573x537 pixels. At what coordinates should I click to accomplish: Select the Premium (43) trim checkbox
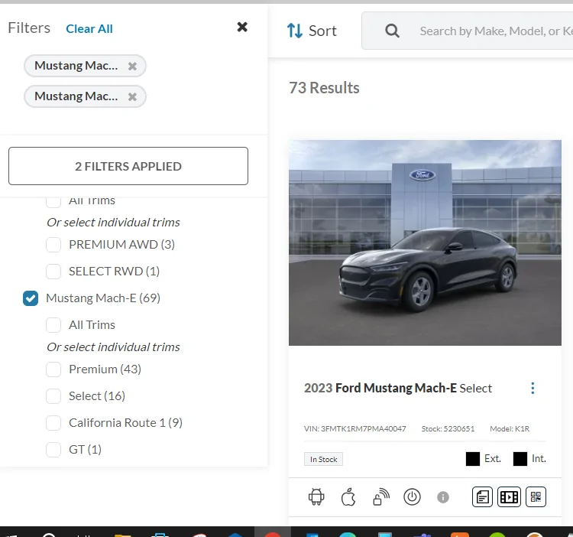tap(53, 369)
